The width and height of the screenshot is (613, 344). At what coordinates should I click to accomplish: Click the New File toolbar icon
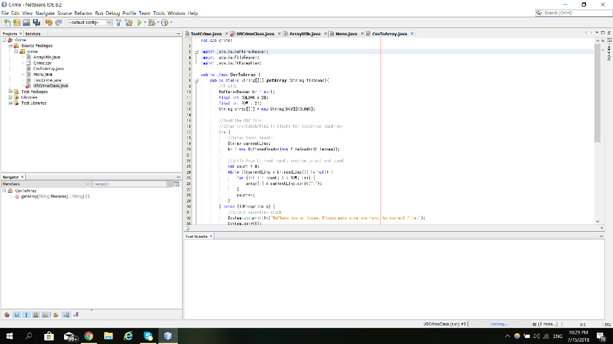click(7, 23)
